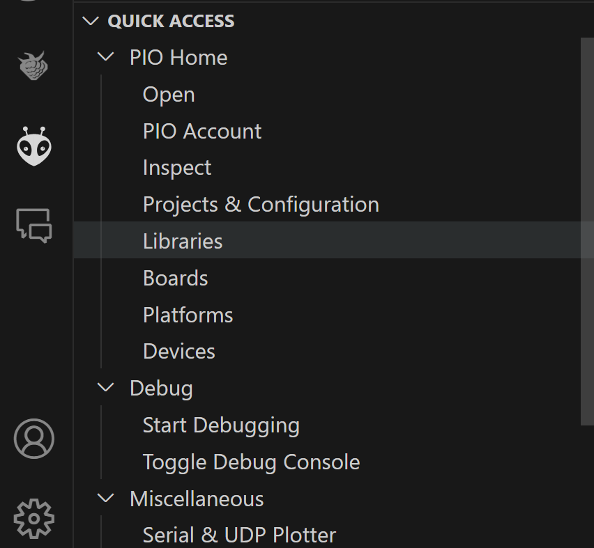Image resolution: width=594 pixels, height=548 pixels.
Task: Open Projects & Configuration
Action: click(260, 204)
